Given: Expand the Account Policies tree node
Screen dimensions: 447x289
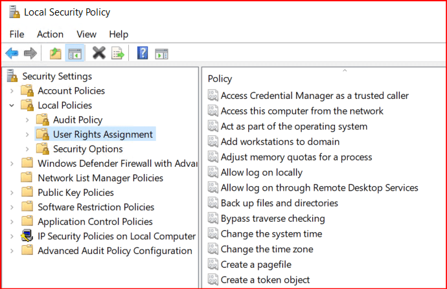Looking at the screenshot, I should pyautogui.click(x=12, y=91).
